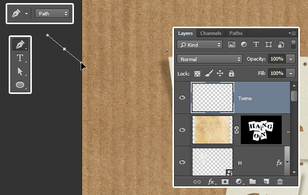The height and width of the screenshot is (195, 308).
Task: Click the Layers panel scroll up arrow
Action: 294,86
